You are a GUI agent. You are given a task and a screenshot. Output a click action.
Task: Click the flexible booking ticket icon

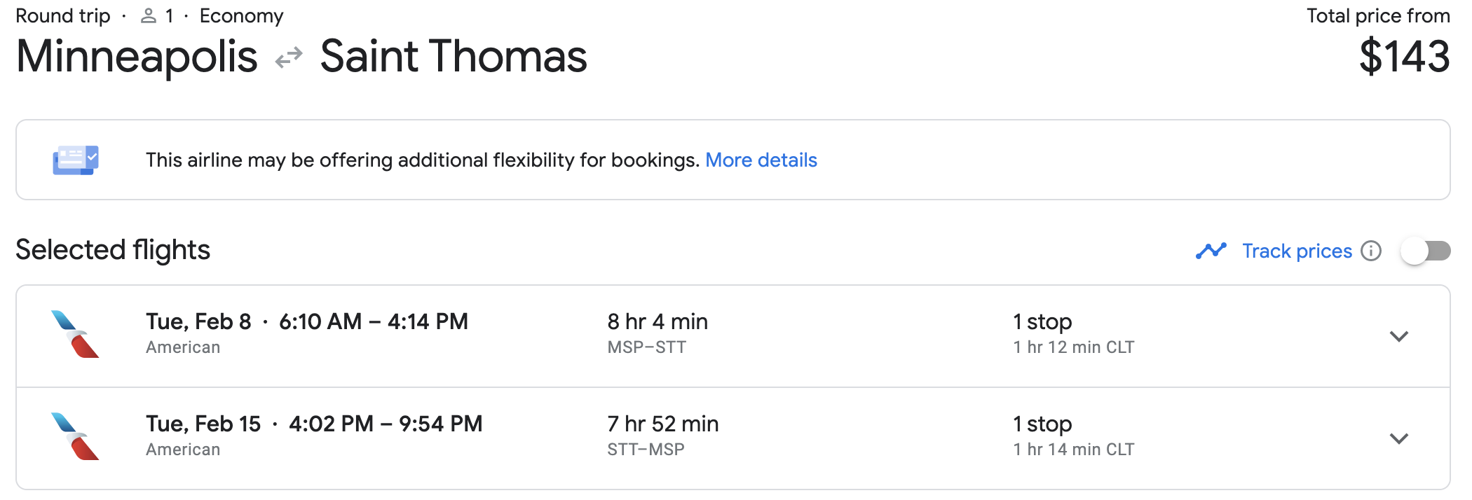(x=75, y=160)
